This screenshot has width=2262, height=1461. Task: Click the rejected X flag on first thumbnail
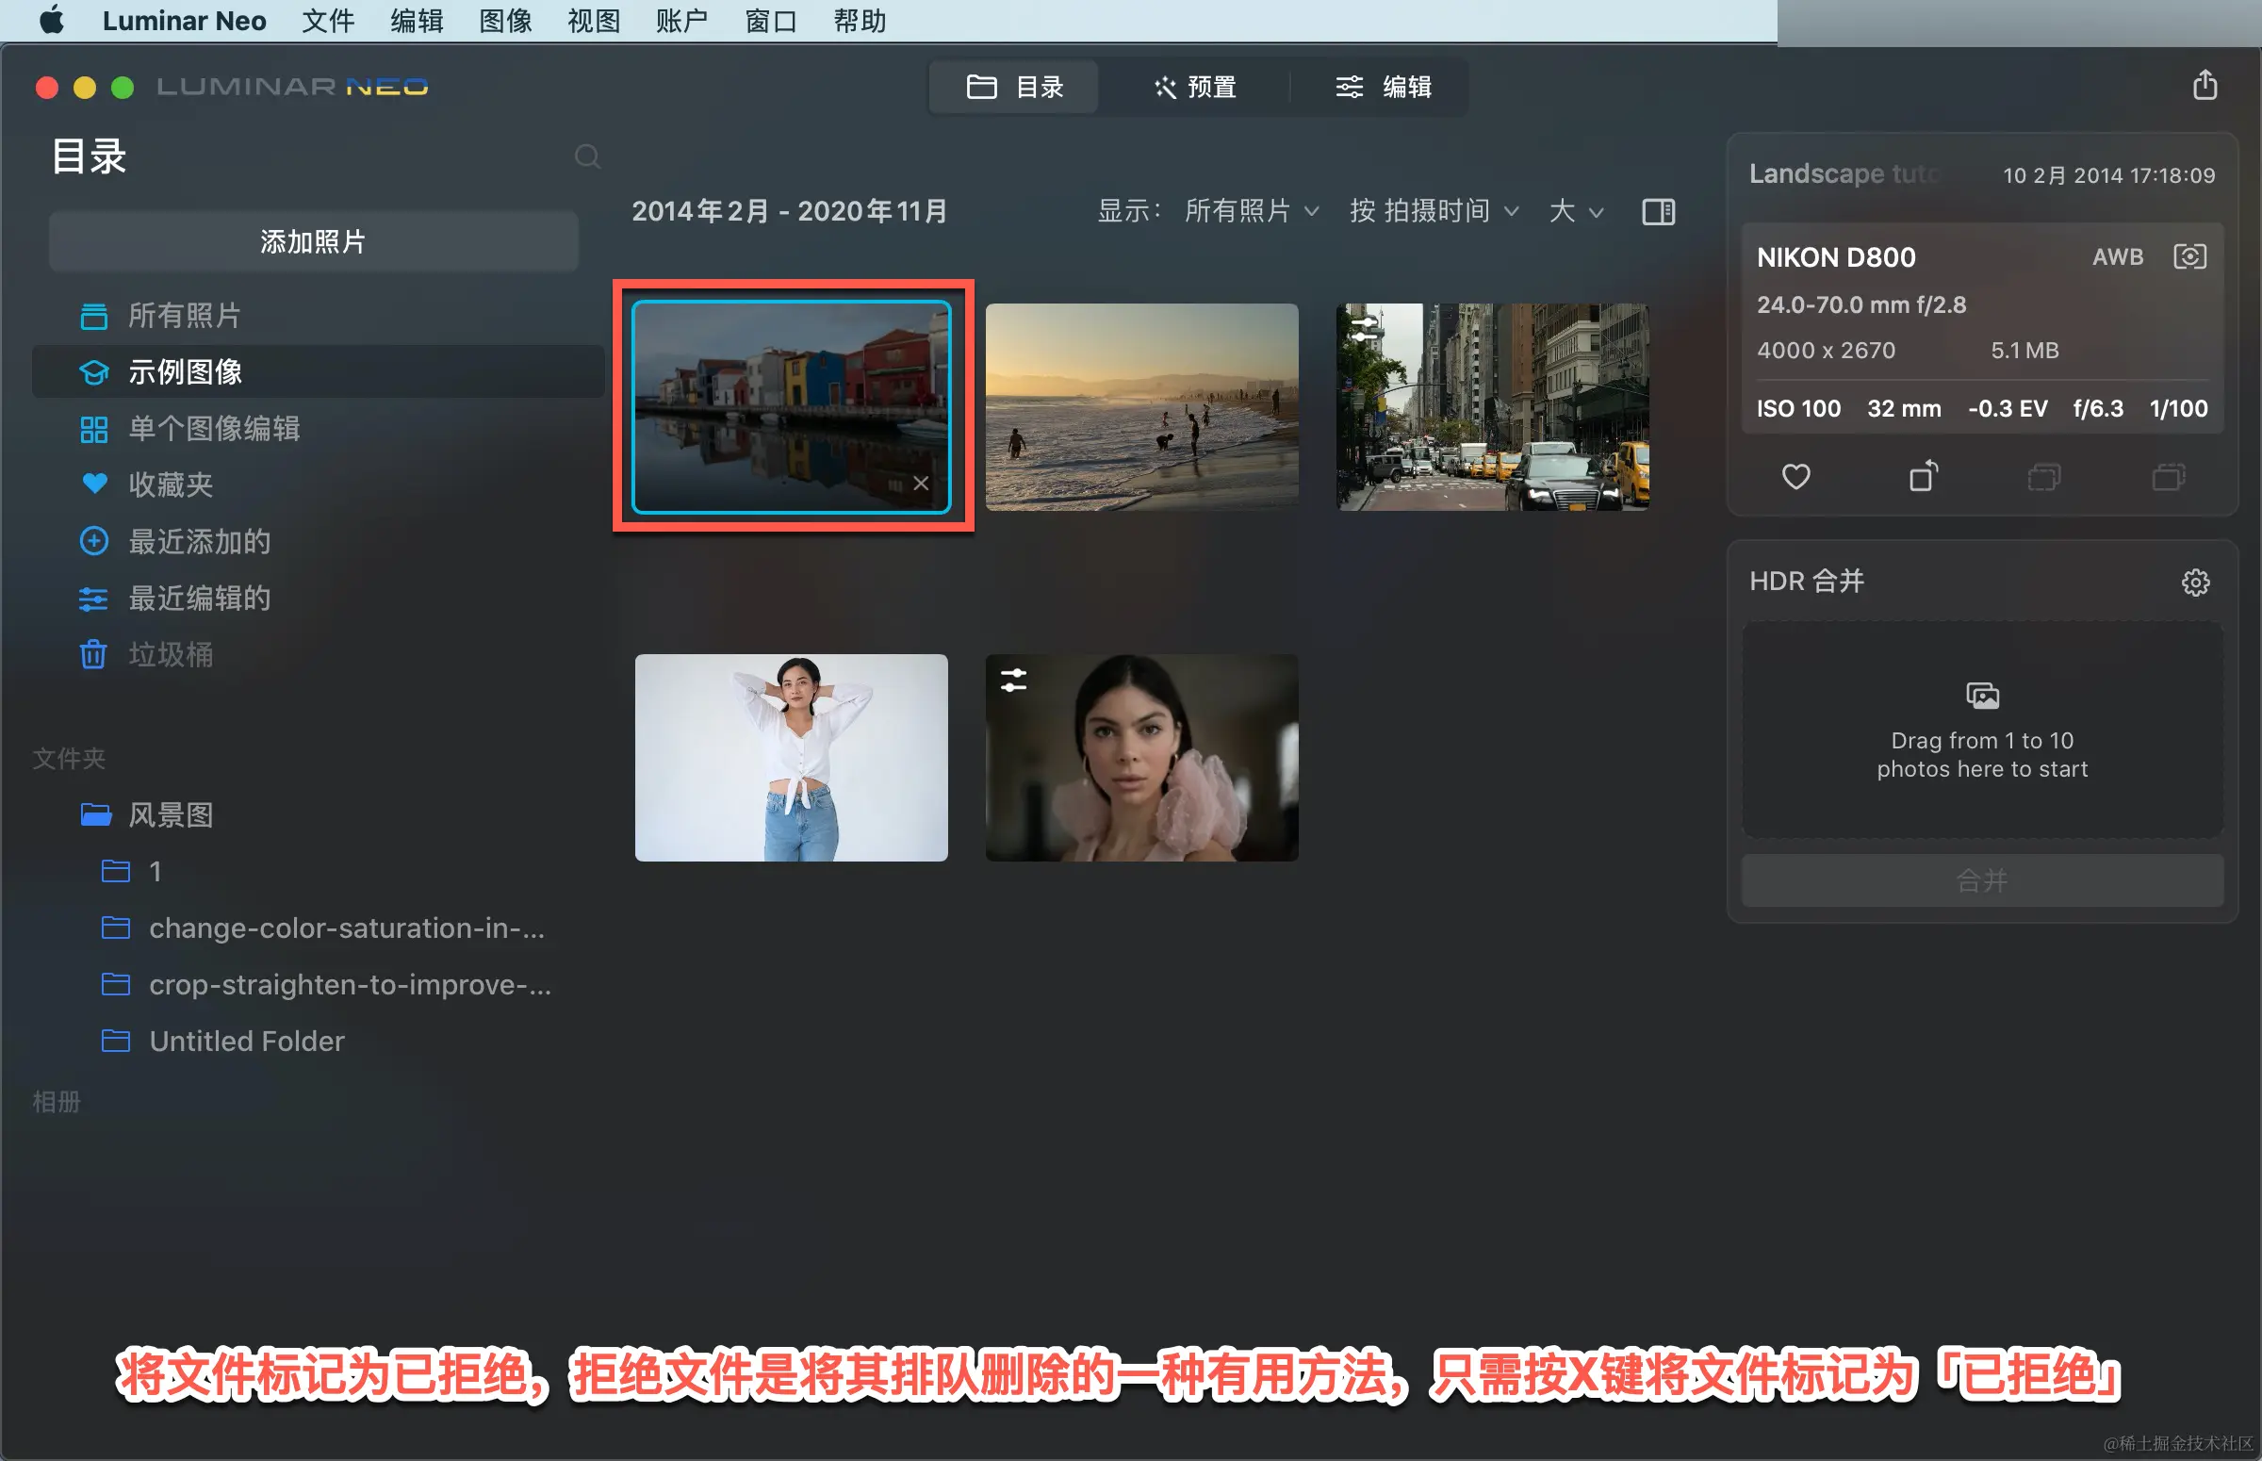[x=920, y=484]
